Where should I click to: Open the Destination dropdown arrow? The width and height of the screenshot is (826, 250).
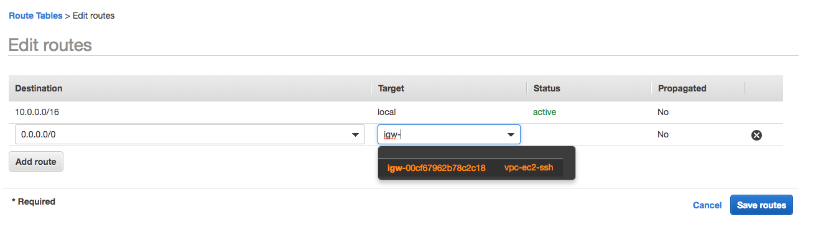click(x=355, y=135)
